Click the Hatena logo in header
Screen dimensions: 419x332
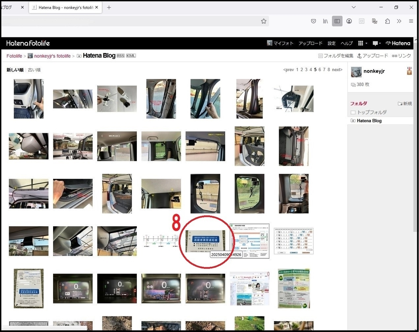(x=398, y=43)
